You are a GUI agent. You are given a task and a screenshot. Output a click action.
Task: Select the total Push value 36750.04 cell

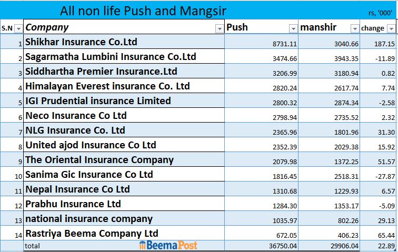pos(262,246)
